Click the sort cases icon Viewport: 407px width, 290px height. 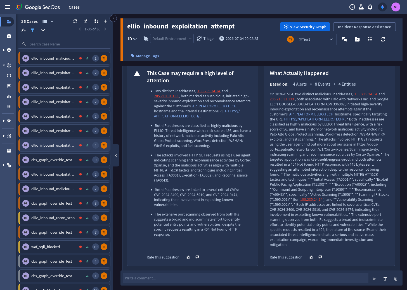pos(23,30)
